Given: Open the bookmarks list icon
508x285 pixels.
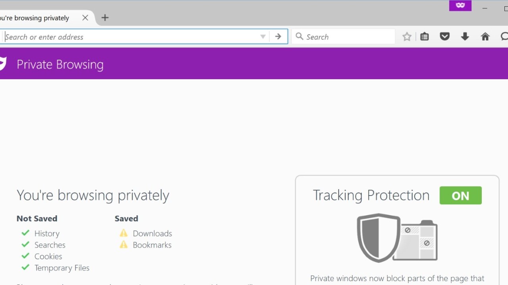Looking at the screenshot, I should (x=425, y=37).
